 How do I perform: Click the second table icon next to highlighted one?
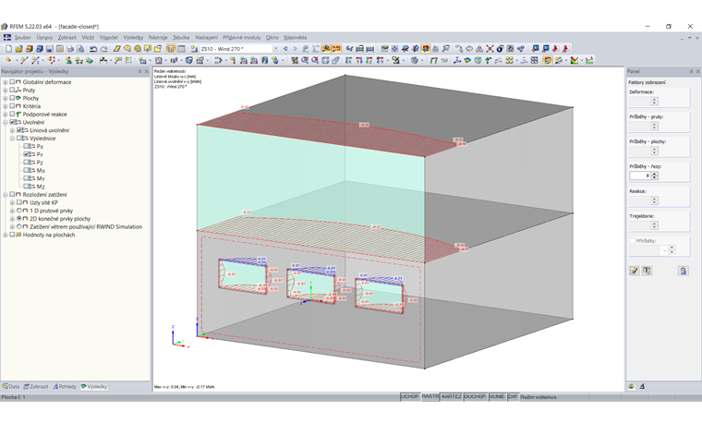[181, 49]
